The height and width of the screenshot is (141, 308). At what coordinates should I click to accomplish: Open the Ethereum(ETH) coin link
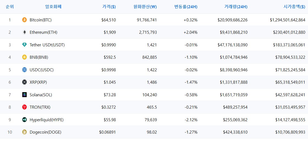click(43, 32)
